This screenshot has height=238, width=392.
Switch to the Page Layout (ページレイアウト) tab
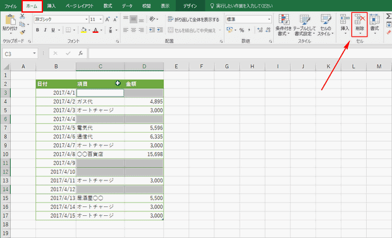[80, 6]
